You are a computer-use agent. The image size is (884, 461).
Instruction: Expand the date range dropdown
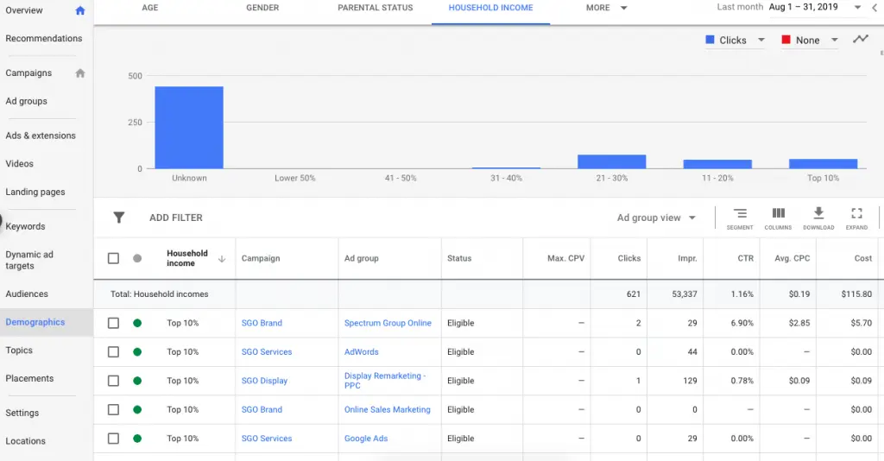point(857,8)
